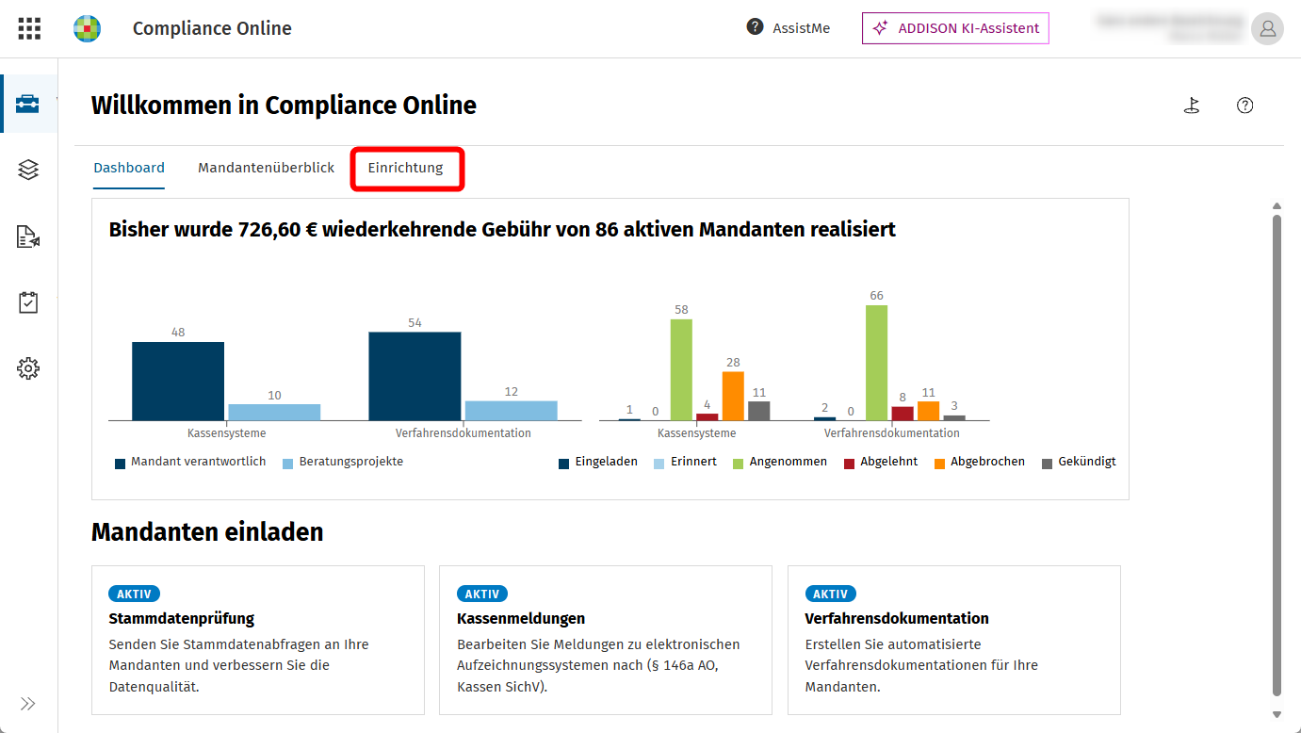
Task: Toggle the Abgelehnt legend entry
Action: 881,463
